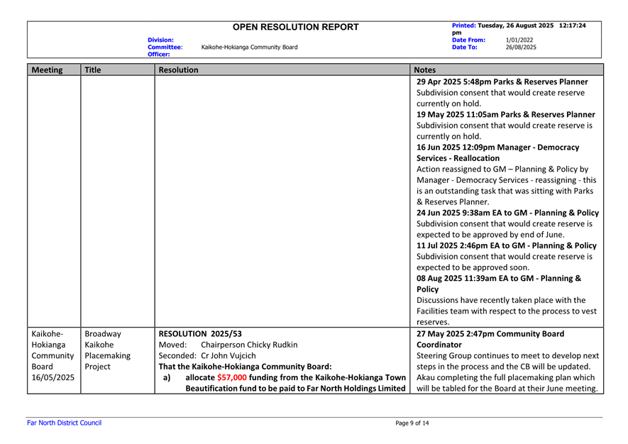Screen dimensions: 628x444
Task: Select 'That the Kaikohe-Hokianga Community Board:' line
Action: click(x=245, y=367)
